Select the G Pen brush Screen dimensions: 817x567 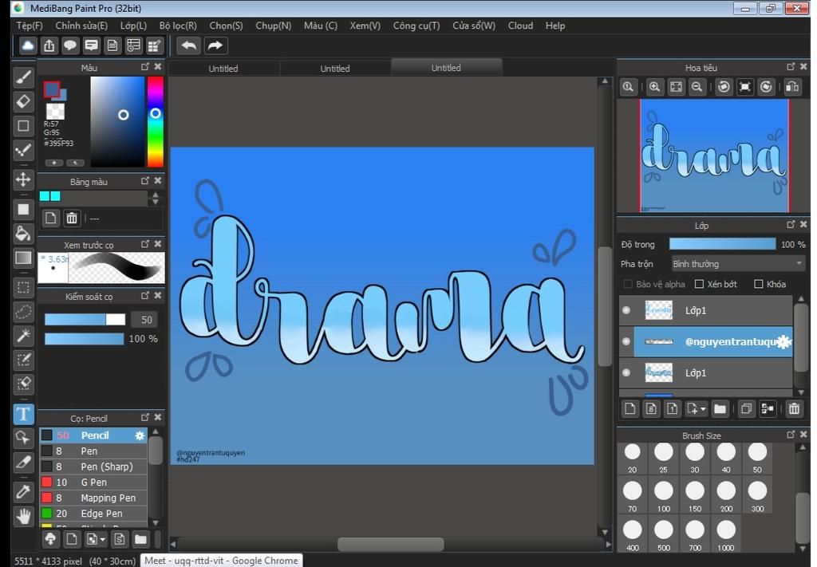(x=94, y=482)
